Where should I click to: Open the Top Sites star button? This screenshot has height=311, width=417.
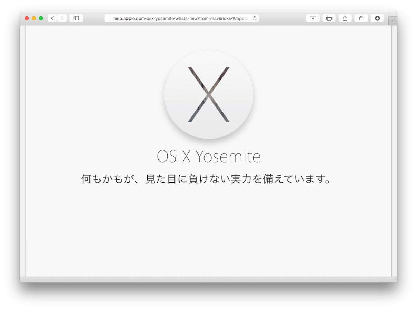click(313, 18)
